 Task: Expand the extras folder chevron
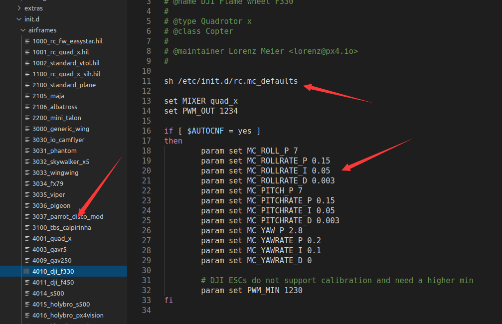tap(19, 8)
